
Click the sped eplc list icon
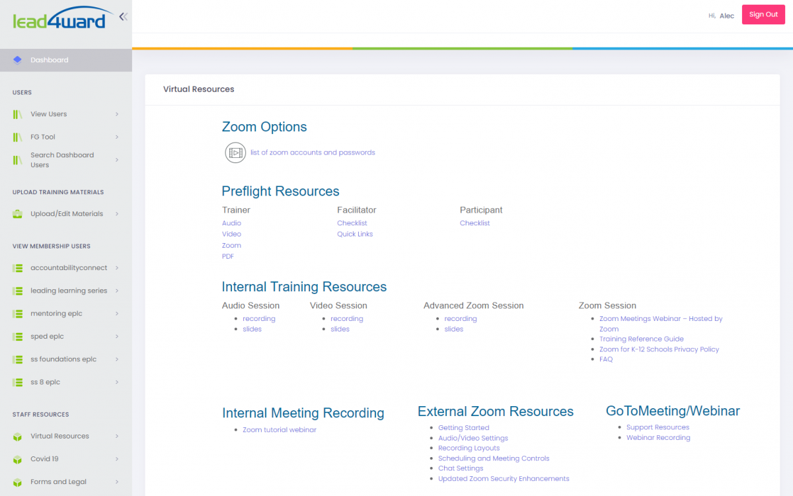[x=17, y=337]
